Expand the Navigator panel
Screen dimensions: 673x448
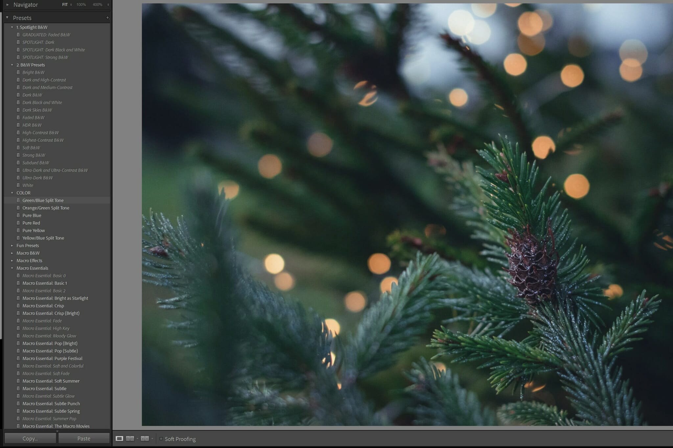click(8, 5)
